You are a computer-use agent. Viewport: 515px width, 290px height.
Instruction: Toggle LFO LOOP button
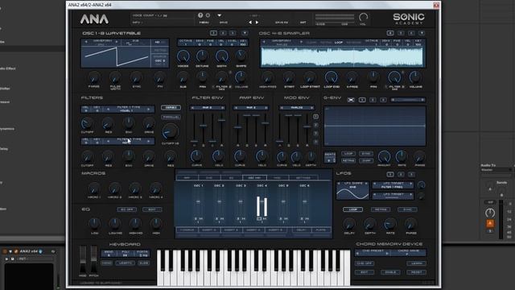[352, 209]
